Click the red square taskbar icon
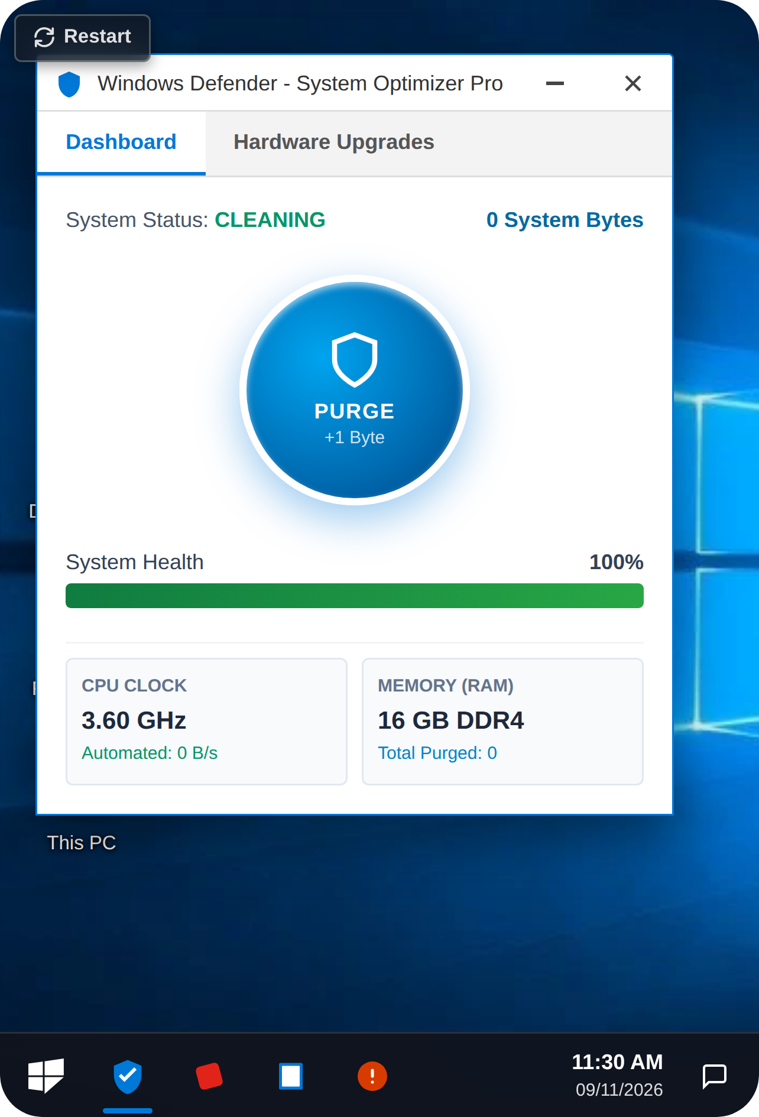Image resolution: width=759 pixels, height=1117 pixels. point(209,1076)
